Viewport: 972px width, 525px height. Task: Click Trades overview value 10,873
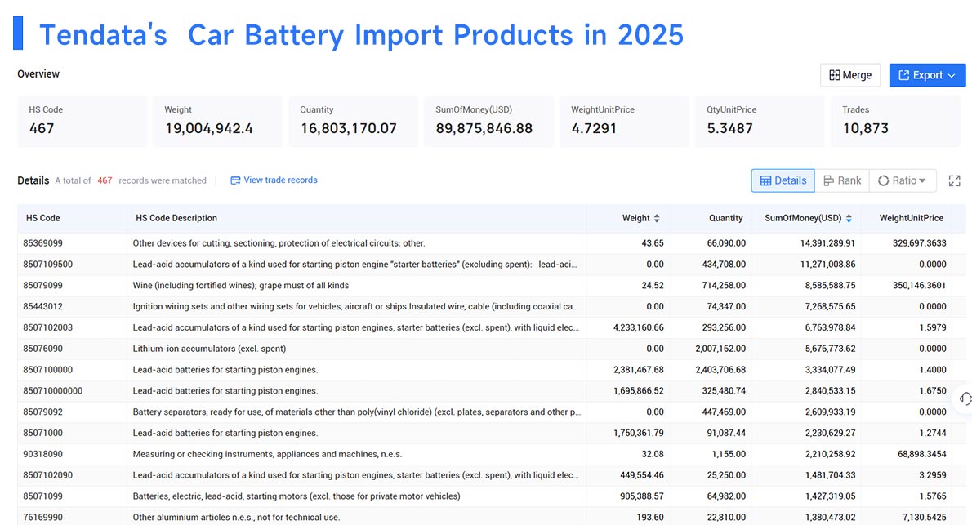pos(865,128)
